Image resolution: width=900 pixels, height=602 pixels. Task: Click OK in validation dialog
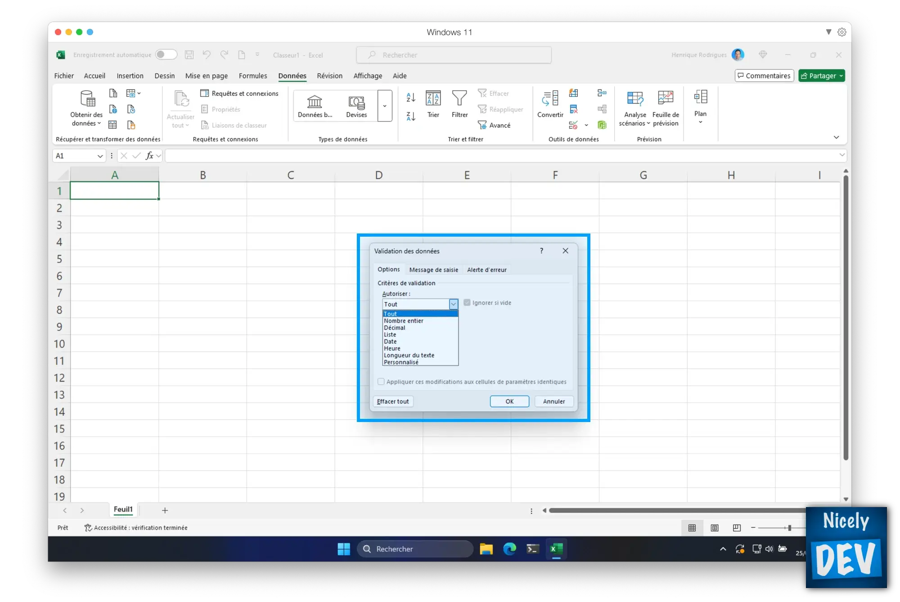point(509,401)
